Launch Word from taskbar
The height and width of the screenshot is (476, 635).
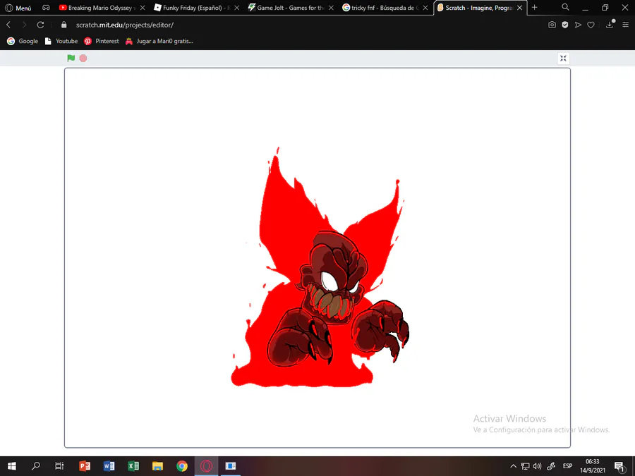109,466
